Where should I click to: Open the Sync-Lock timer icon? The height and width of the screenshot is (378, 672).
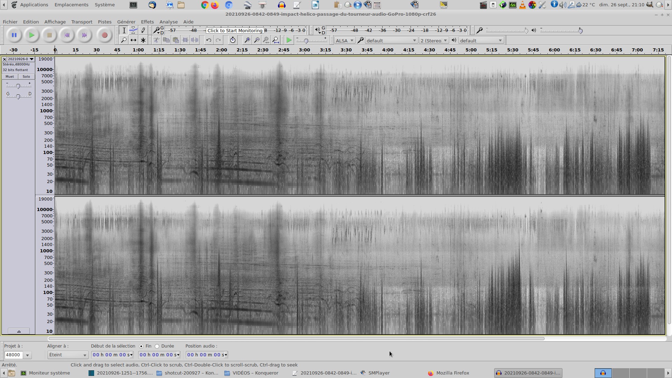point(233,40)
